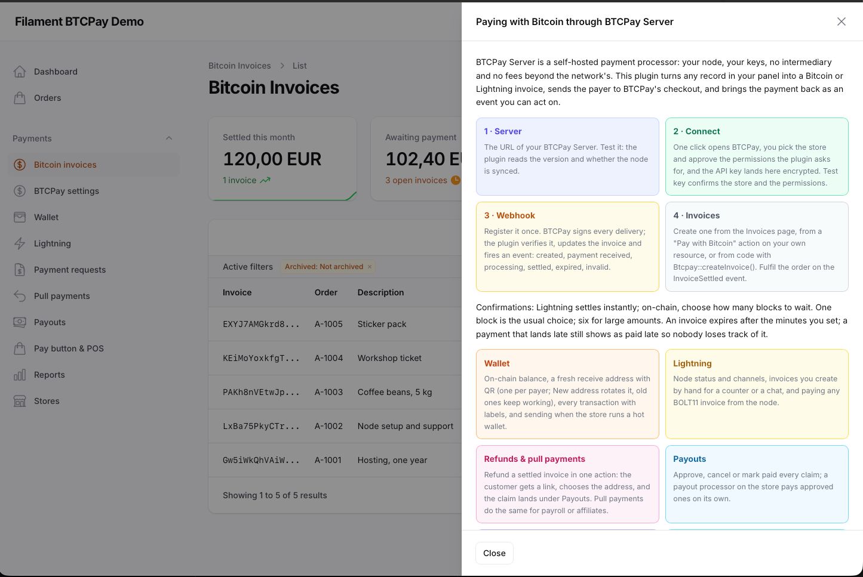This screenshot has height=577, width=863.
Task: Click the Refunds & pull payments card
Action: click(567, 484)
